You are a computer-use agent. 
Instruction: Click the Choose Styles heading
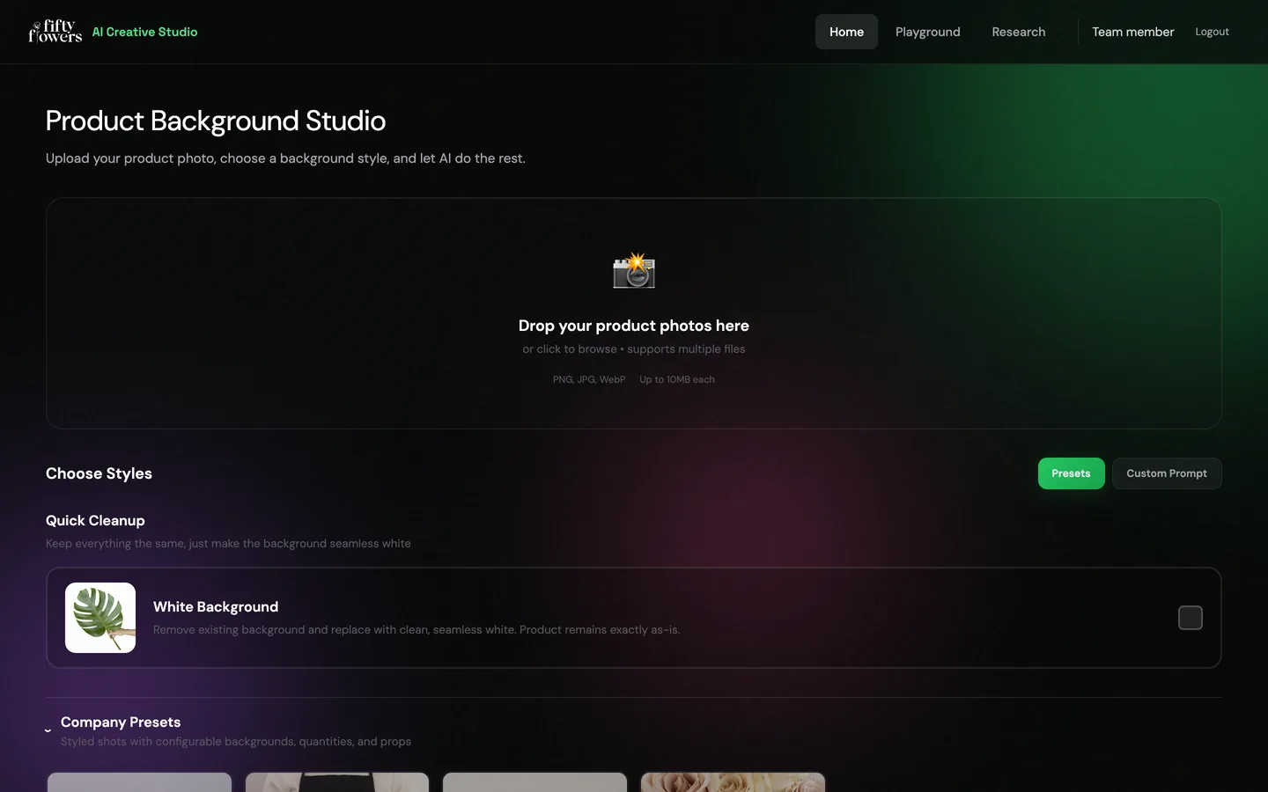coord(99,473)
